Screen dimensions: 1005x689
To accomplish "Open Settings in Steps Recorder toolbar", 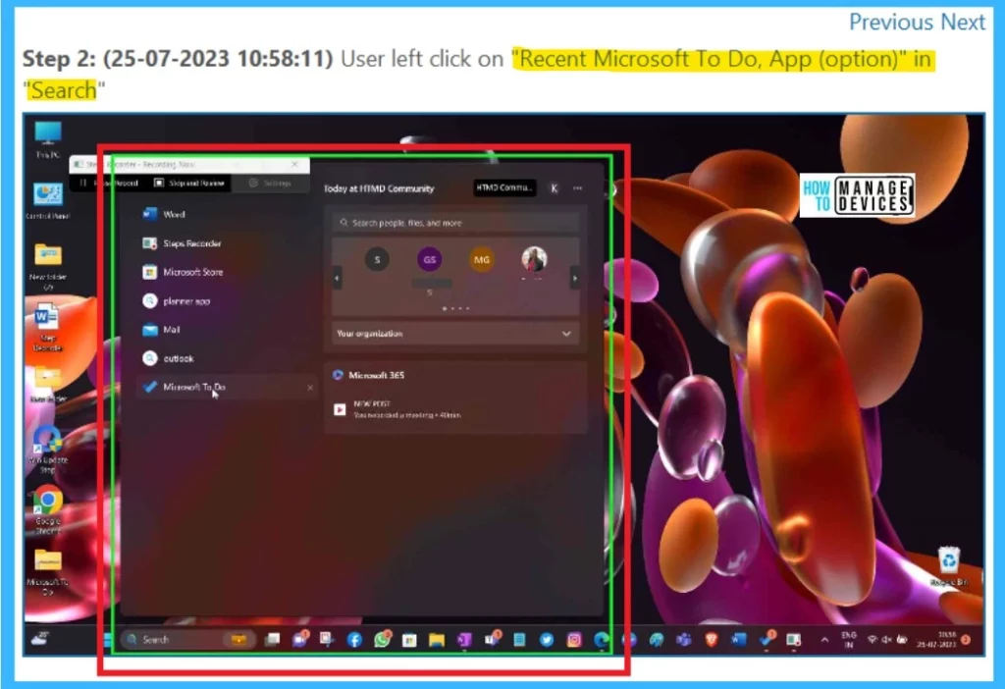I will point(271,184).
